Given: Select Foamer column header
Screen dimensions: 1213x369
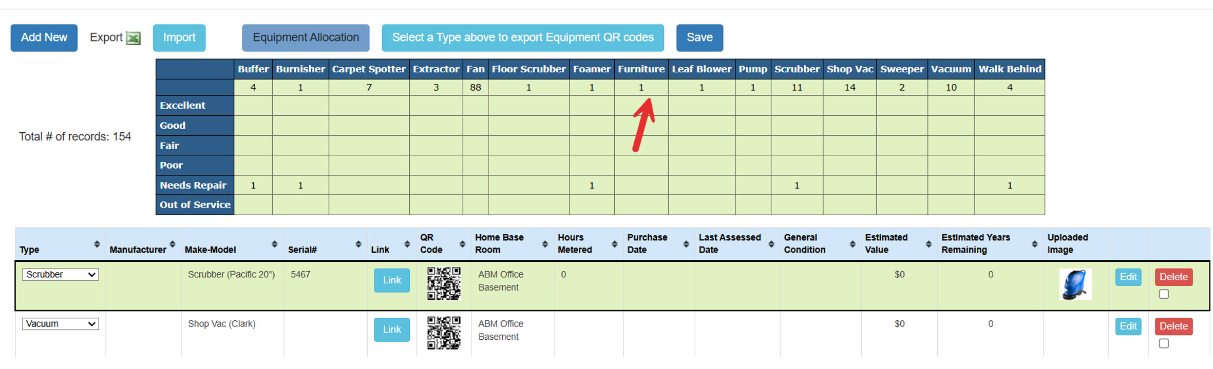Looking at the screenshot, I should coord(592,69).
